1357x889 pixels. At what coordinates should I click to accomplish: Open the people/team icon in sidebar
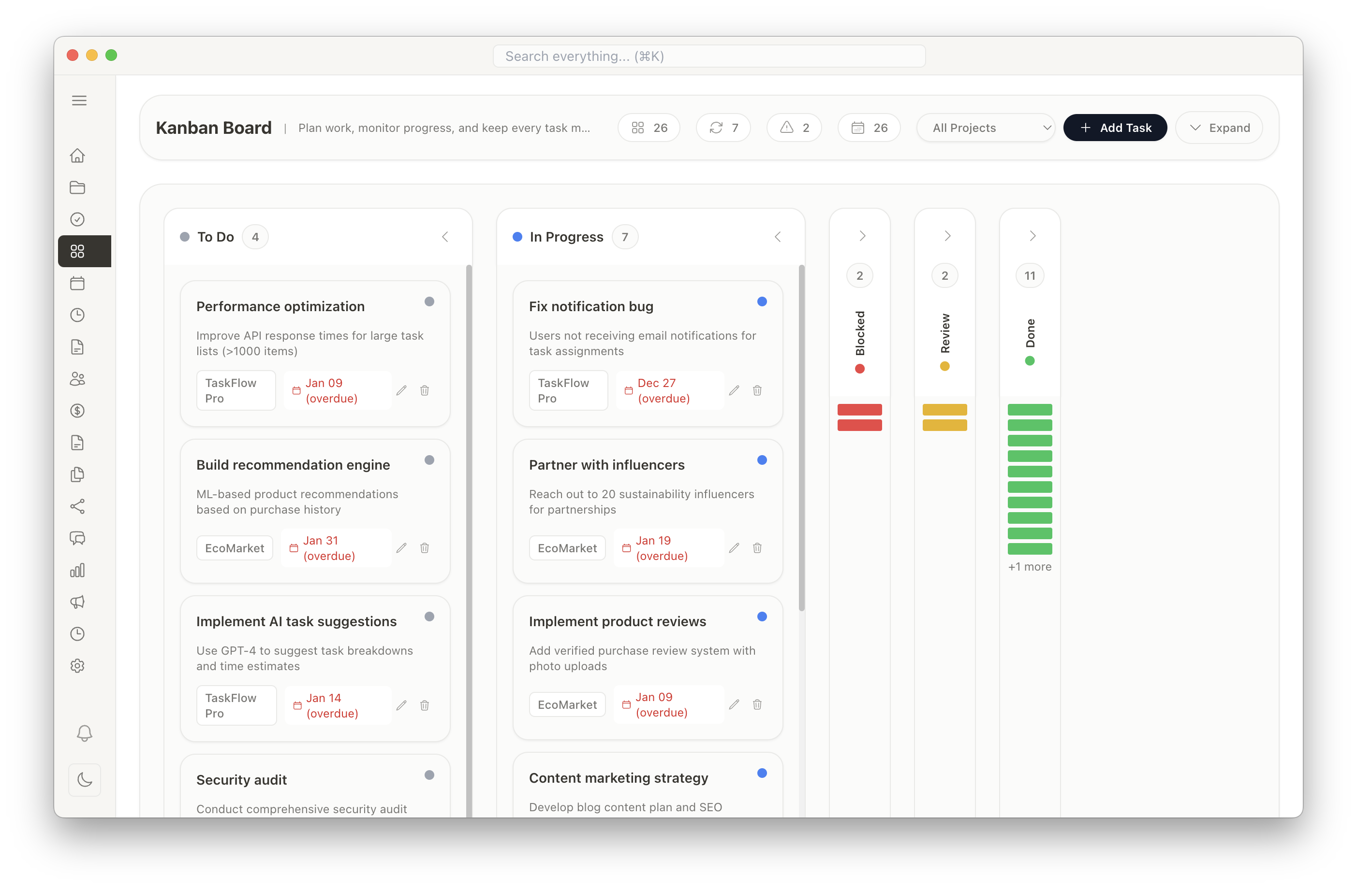tap(77, 379)
